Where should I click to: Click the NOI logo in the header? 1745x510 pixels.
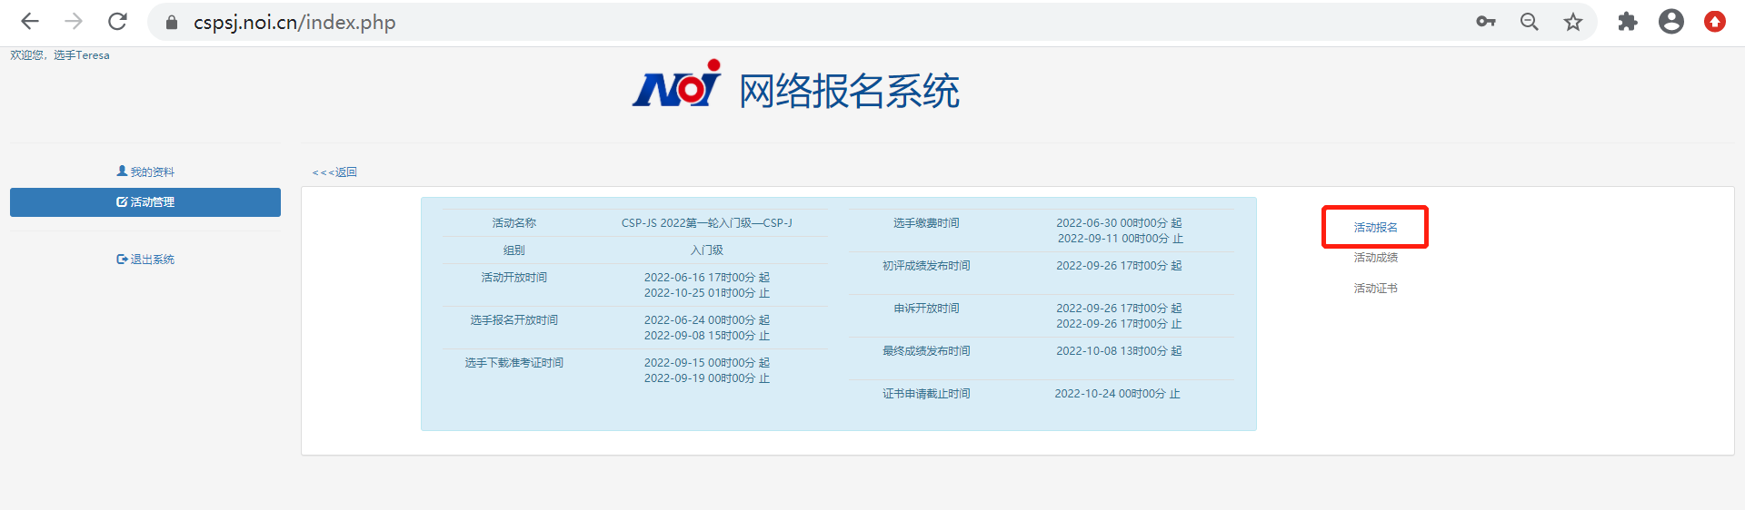(677, 84)
